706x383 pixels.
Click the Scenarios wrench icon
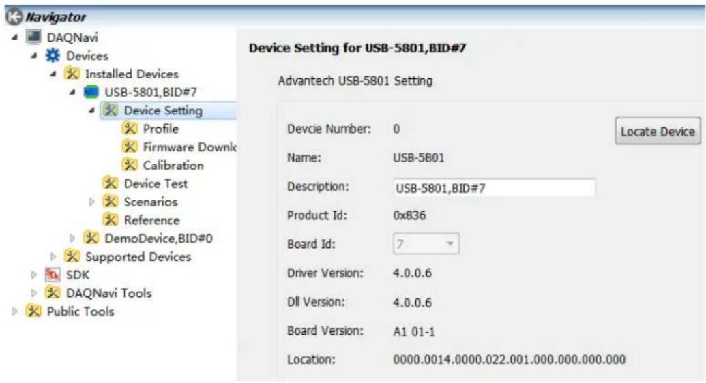[111, 201]
